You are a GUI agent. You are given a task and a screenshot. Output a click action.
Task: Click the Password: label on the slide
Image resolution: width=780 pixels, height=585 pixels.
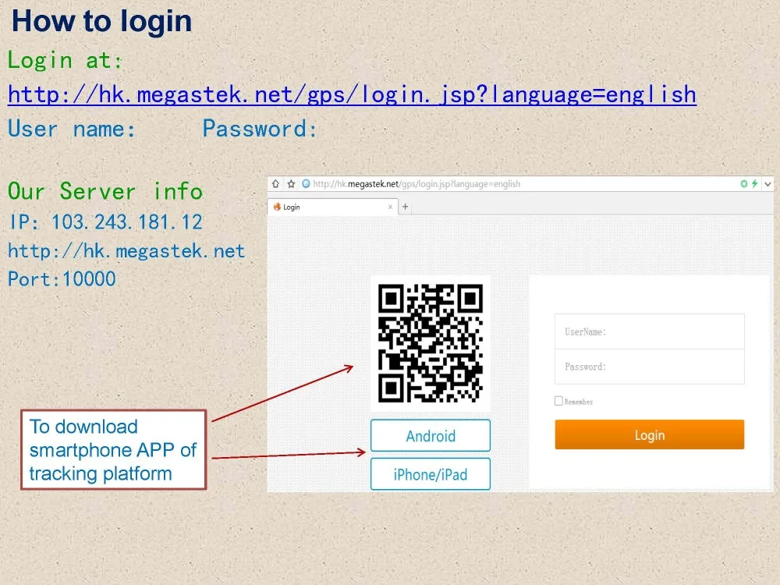tap(260, 129)
